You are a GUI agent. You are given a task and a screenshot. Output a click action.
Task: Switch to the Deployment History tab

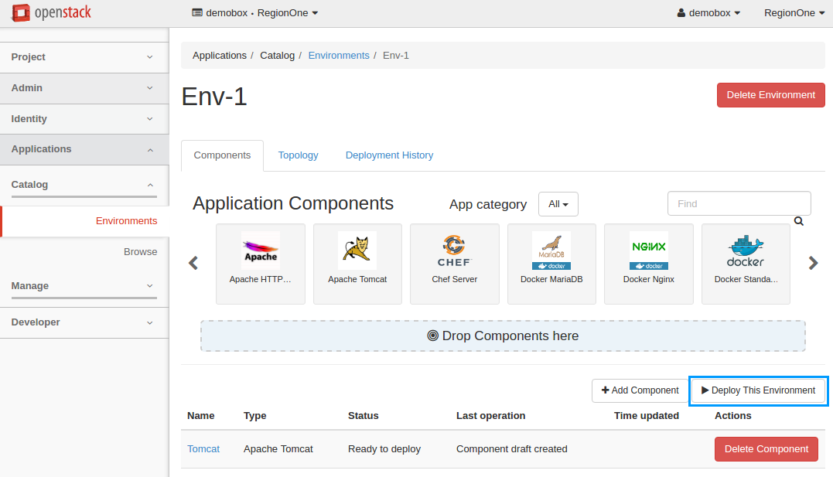389,155
